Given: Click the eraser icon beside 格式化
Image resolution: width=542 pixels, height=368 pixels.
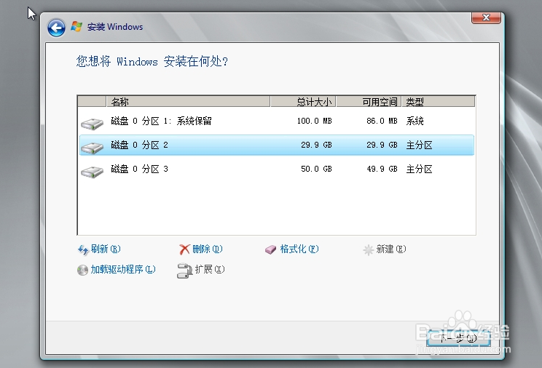Looking at the screenshot, I should [x=271, y=249].
